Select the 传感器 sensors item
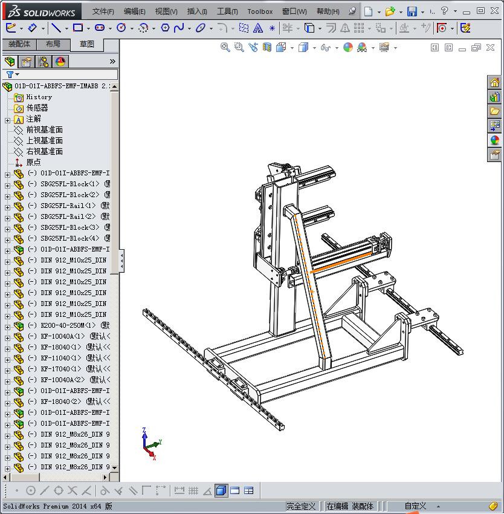 coord(37,108)
